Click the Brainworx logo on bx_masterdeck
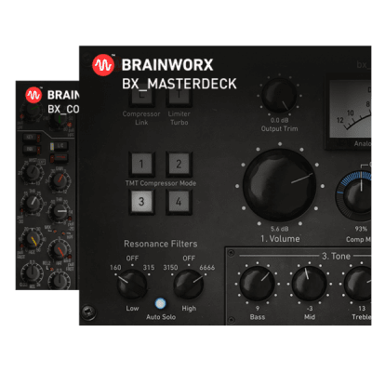This screenshot has height=372, width=372. [103, 65]
